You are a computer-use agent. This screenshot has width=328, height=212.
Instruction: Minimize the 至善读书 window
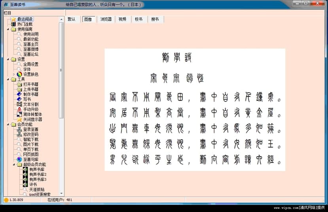297,3
